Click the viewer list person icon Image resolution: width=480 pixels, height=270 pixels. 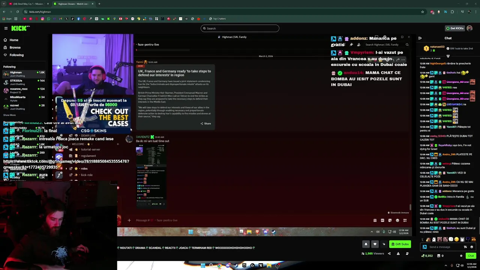pos(407,253)
